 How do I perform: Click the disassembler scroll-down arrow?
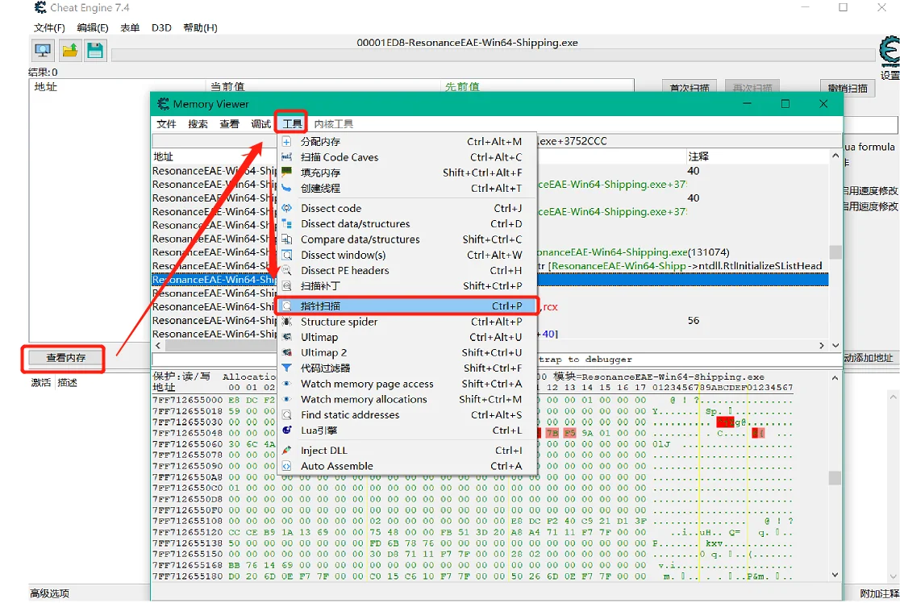click(835, 345)
